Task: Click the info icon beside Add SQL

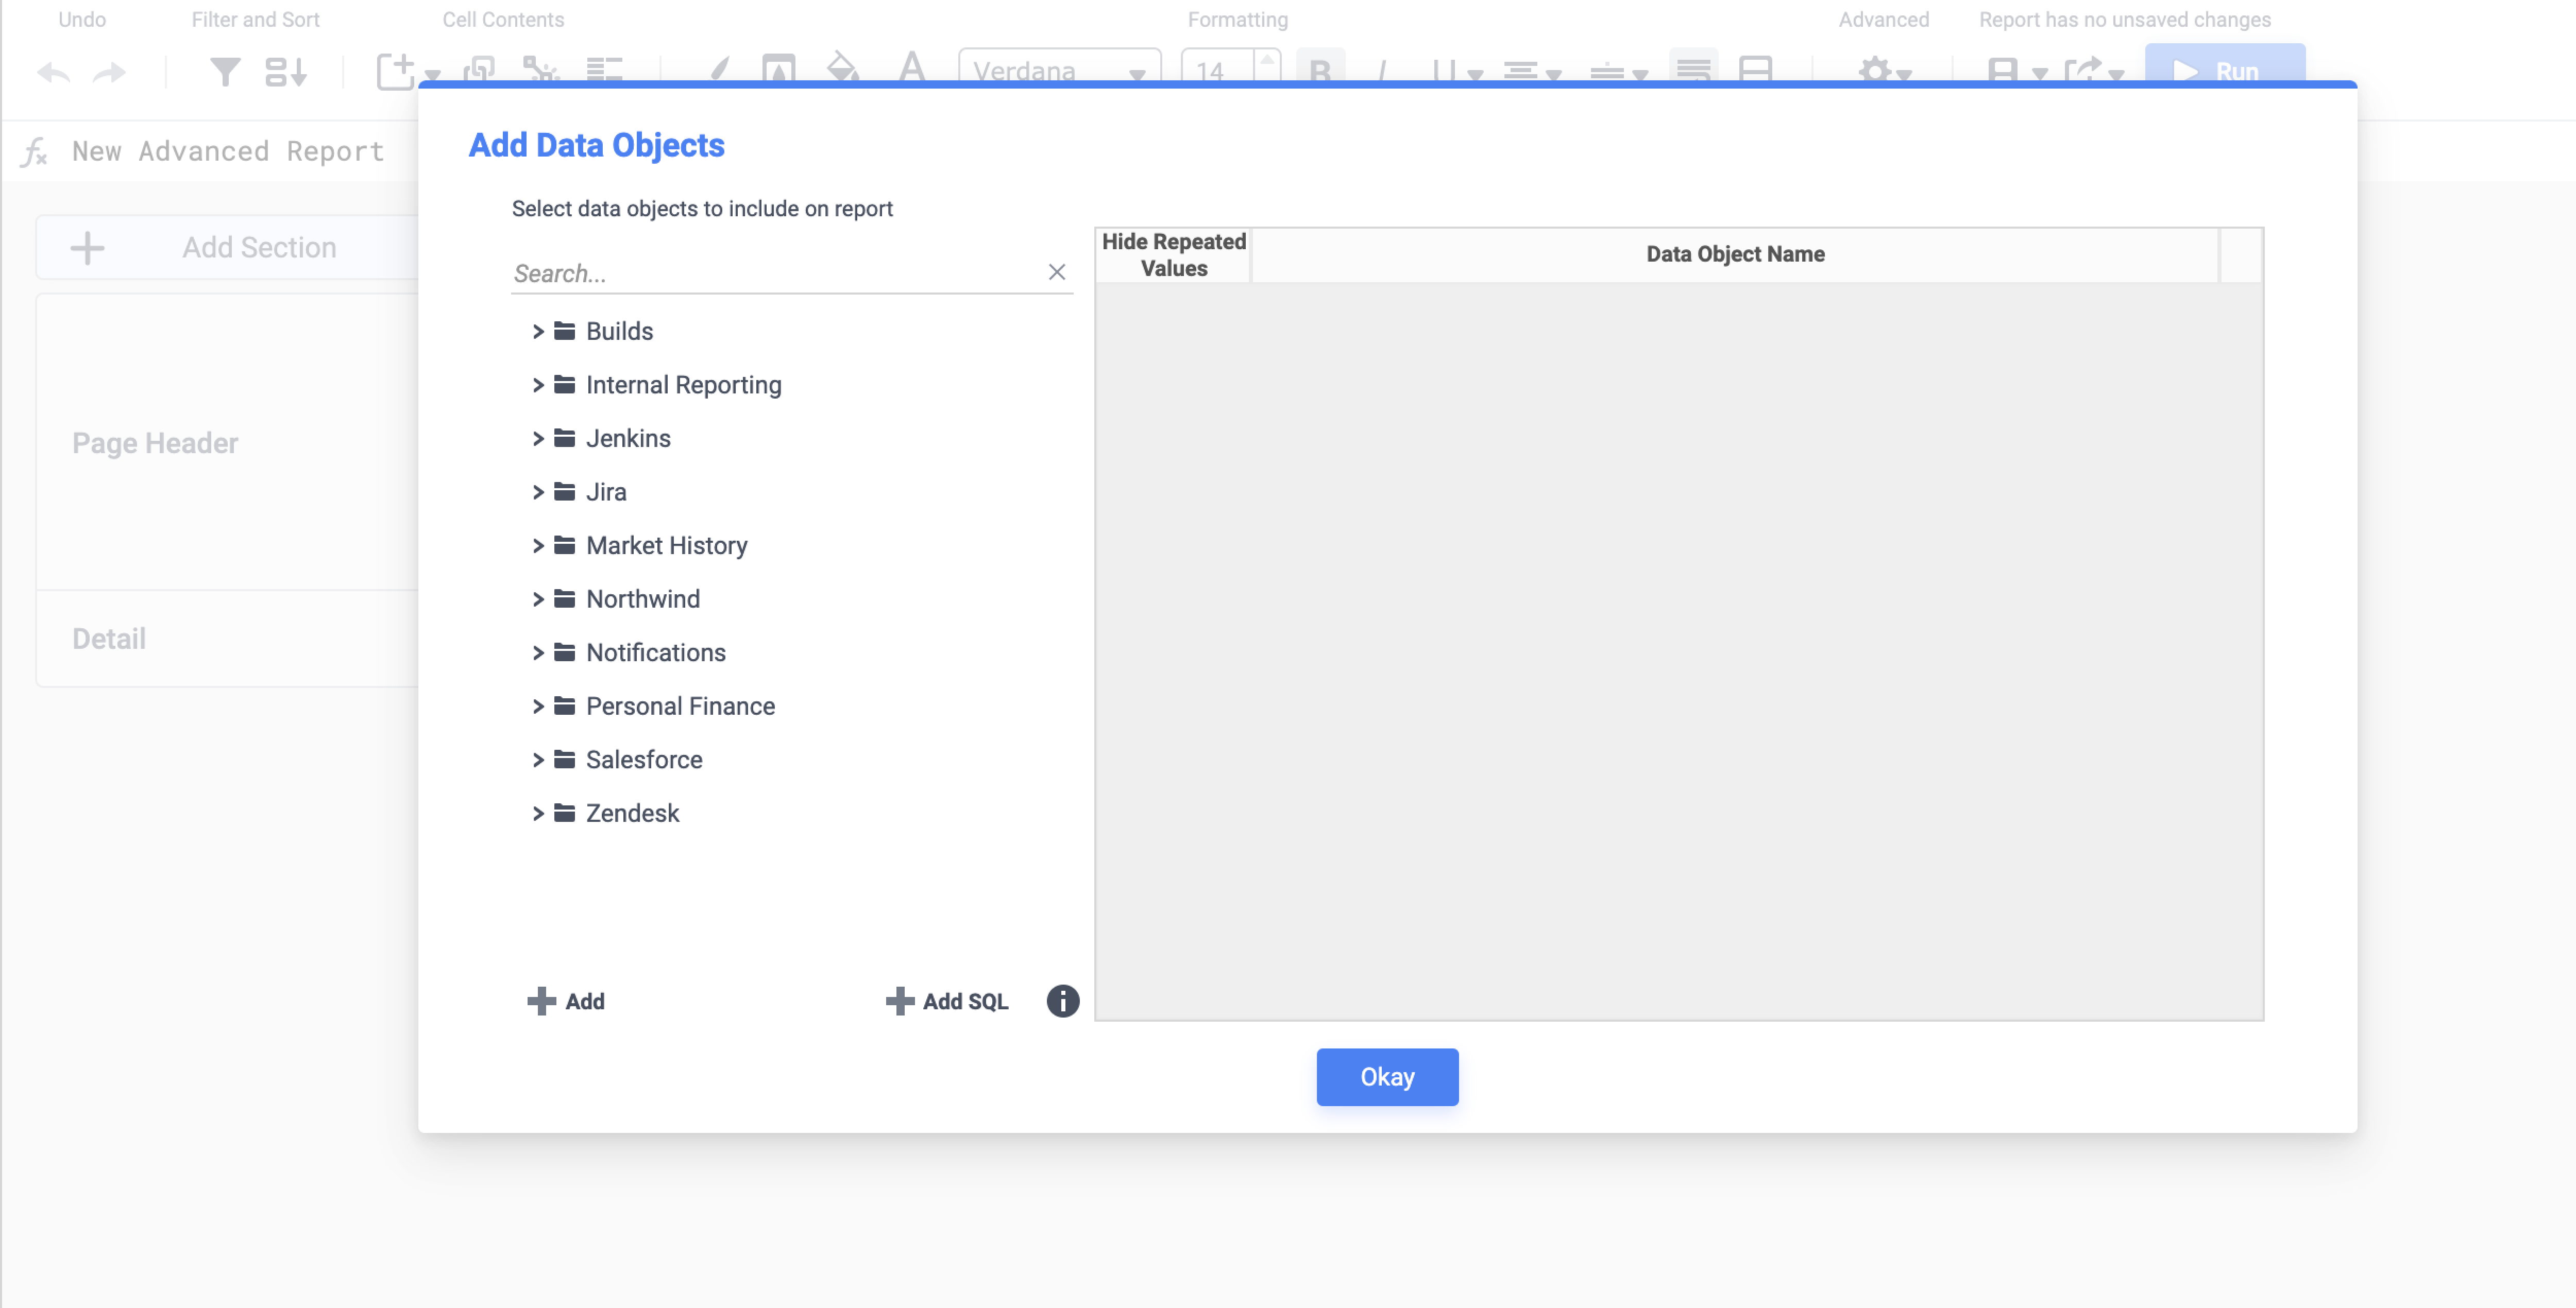Action: click(1062, 1001)
